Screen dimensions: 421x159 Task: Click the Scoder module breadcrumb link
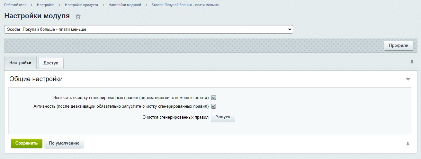click(185, 5)
